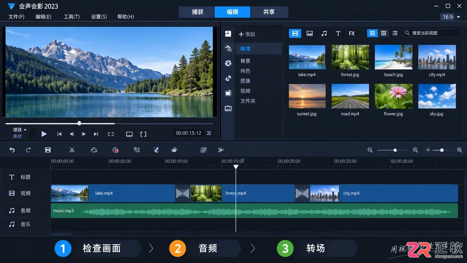467x263 pixels.
Task: Switch to the 捕获 capture tab
Action: tap(197, 12)
